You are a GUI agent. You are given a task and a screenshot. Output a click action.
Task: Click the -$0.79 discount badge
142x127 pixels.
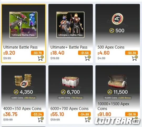37,53
